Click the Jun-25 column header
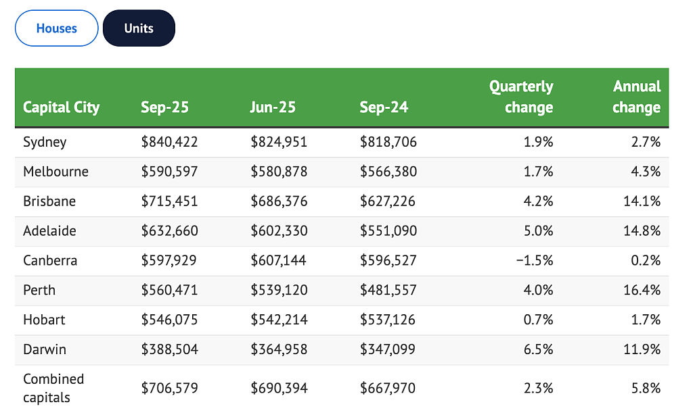The height and width of the screenshot is (417, 693). pyautogui.click(x=273, y=107)
